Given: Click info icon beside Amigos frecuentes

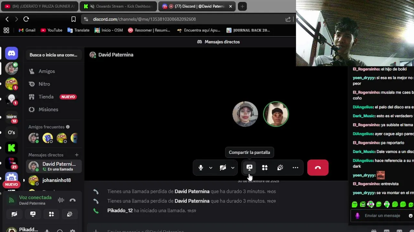Looking at the screenshot, I should coord(68,127).
